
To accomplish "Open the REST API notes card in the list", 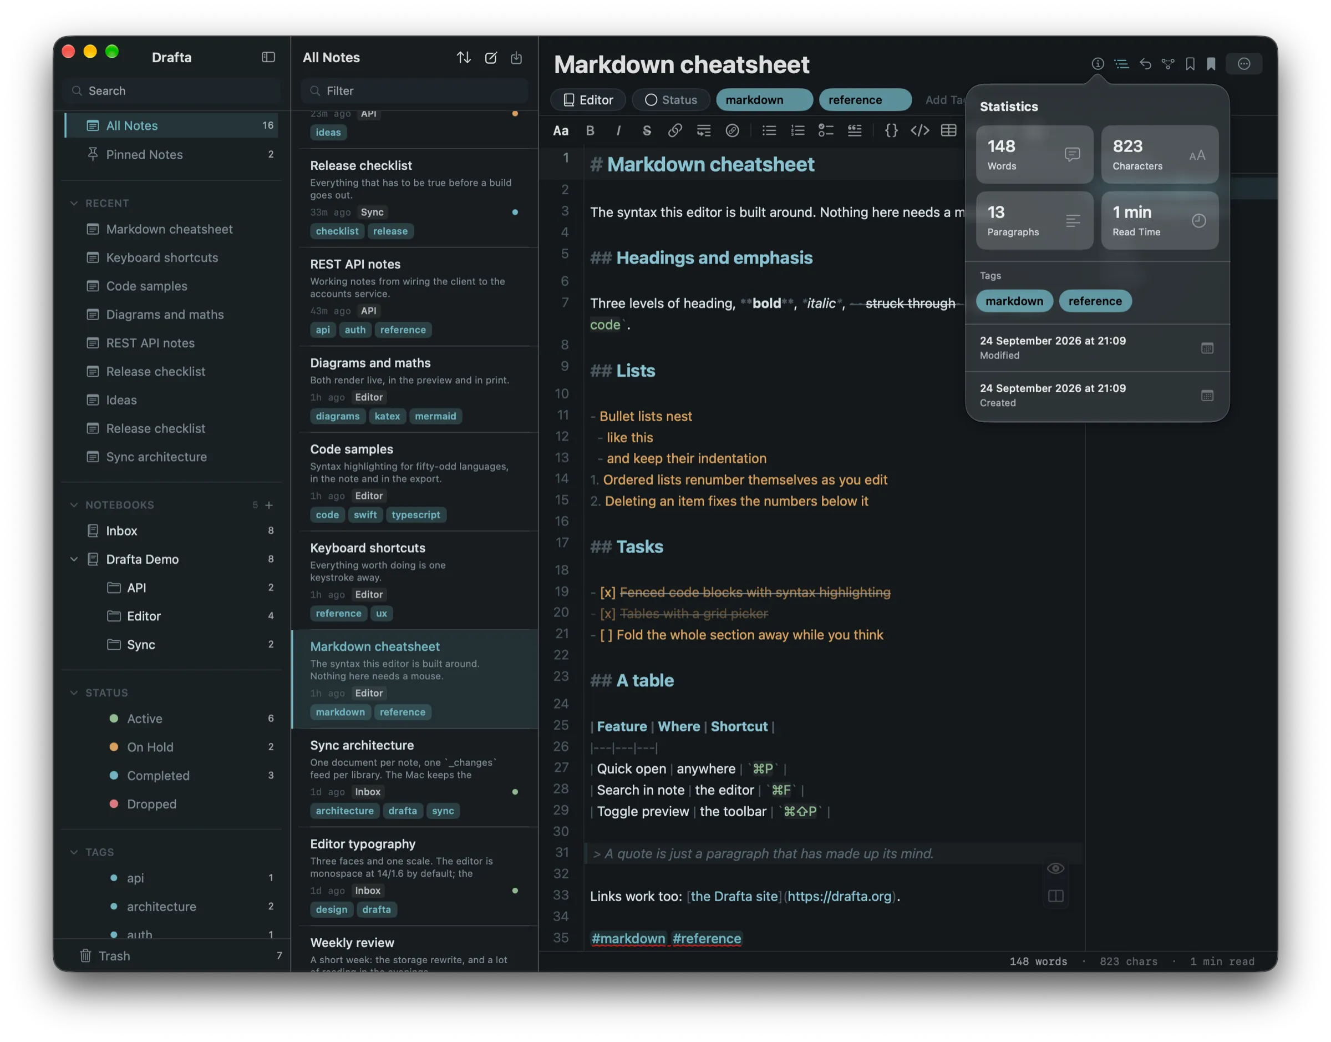I will click(x=415, y=297).
